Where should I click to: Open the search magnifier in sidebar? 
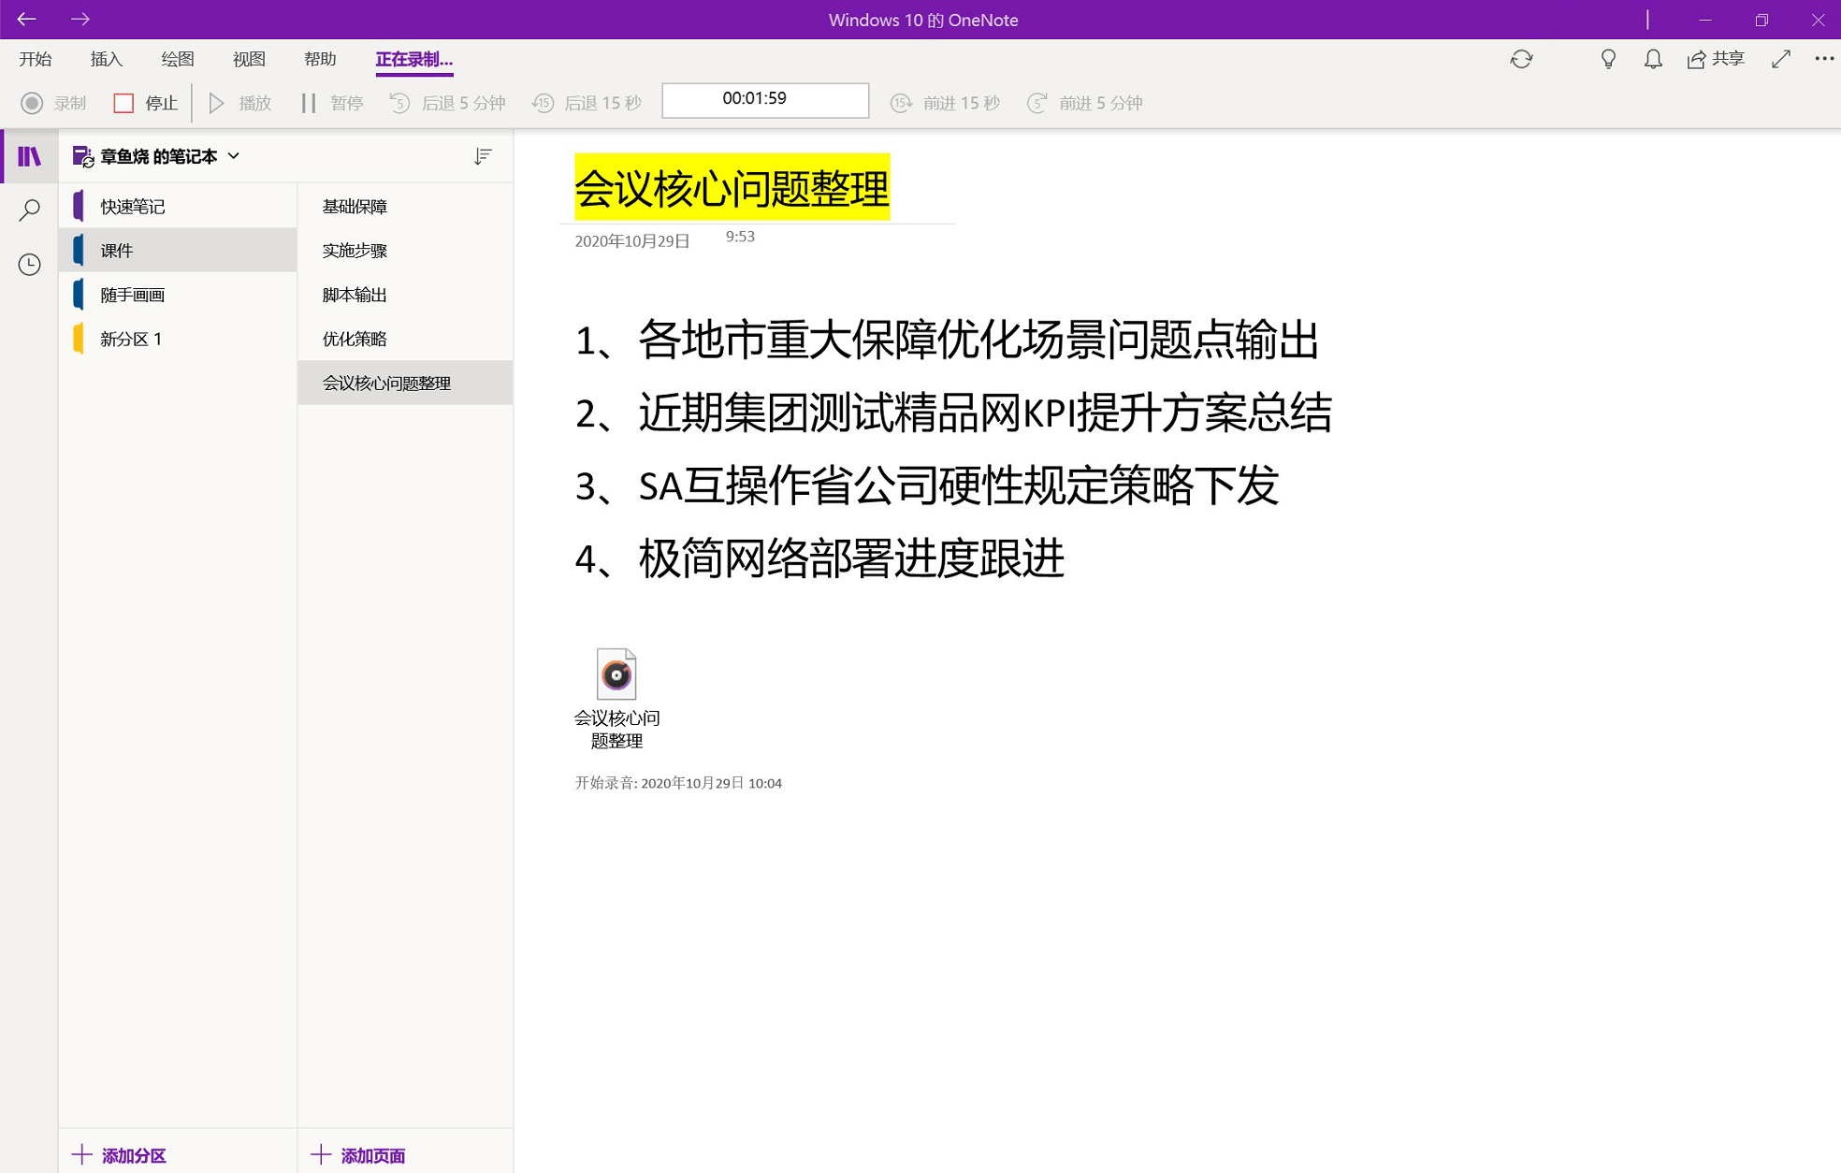pyautogui.click(x=30, y=210)
